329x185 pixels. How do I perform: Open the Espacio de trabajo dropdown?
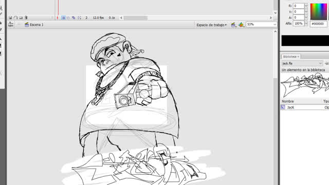(x=211, y=25)
